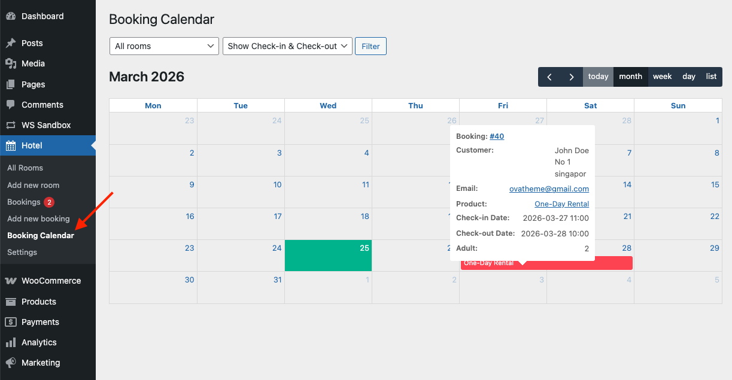Click the ovatheme@gmail.com email link
Viewport: 732px width, 380px height.
(549, 189)
